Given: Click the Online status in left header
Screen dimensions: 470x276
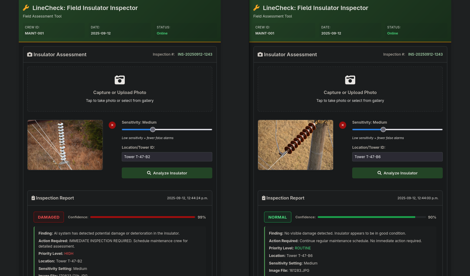Looking at the screenshot, I should [162, 33].
